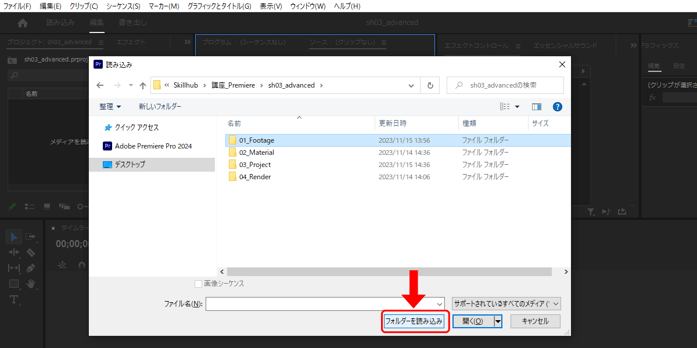Toggle the project panel writable pencil icon

point(13,206)
